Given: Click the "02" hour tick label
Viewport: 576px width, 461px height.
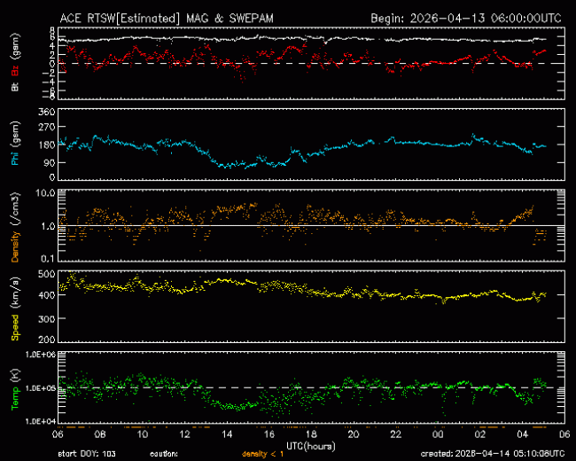Looking at the screenshot, I should [x=480, y=434].
